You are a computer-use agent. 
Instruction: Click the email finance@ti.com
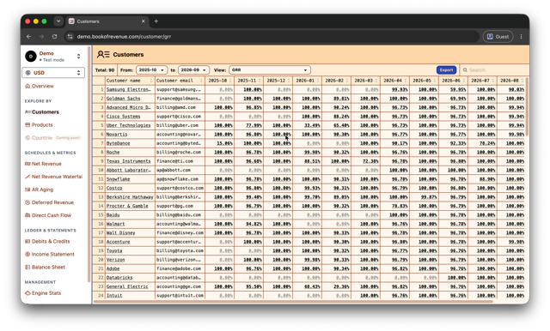[x=174, y=161]
